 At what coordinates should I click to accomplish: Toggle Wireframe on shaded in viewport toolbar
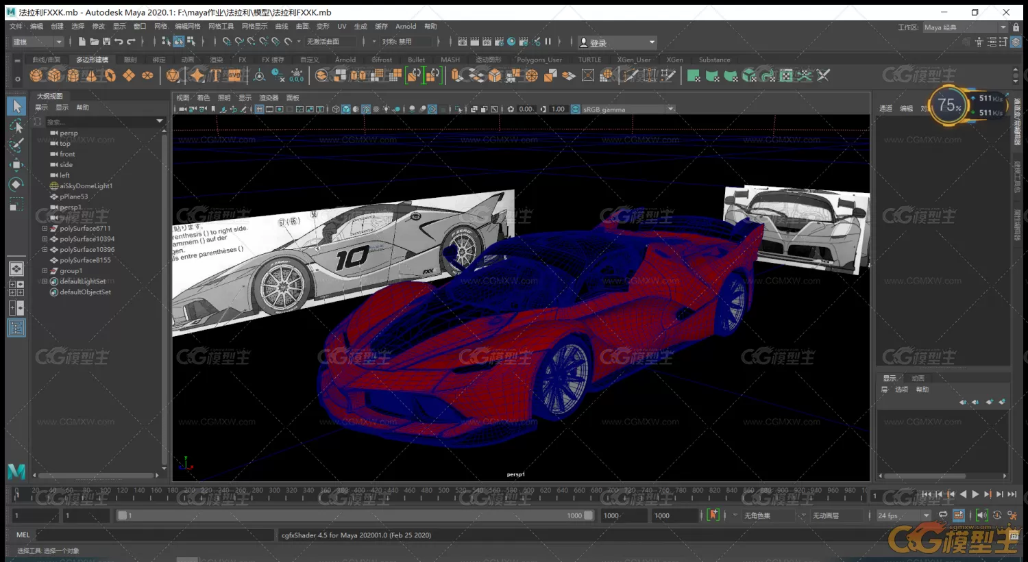coord(366,110)
